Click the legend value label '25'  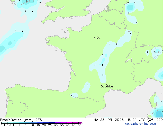[50, 125]
